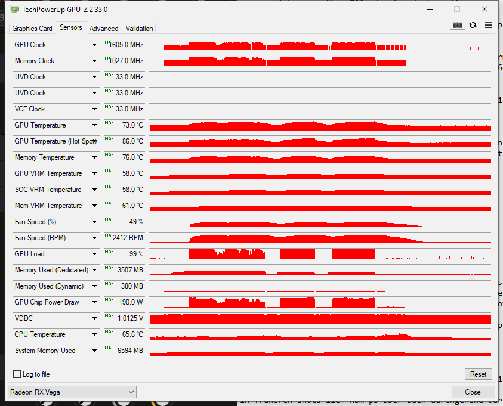503x406 pixels.
Task: Click the 76.0 °C Memory Temperature value
Action: 125,157
